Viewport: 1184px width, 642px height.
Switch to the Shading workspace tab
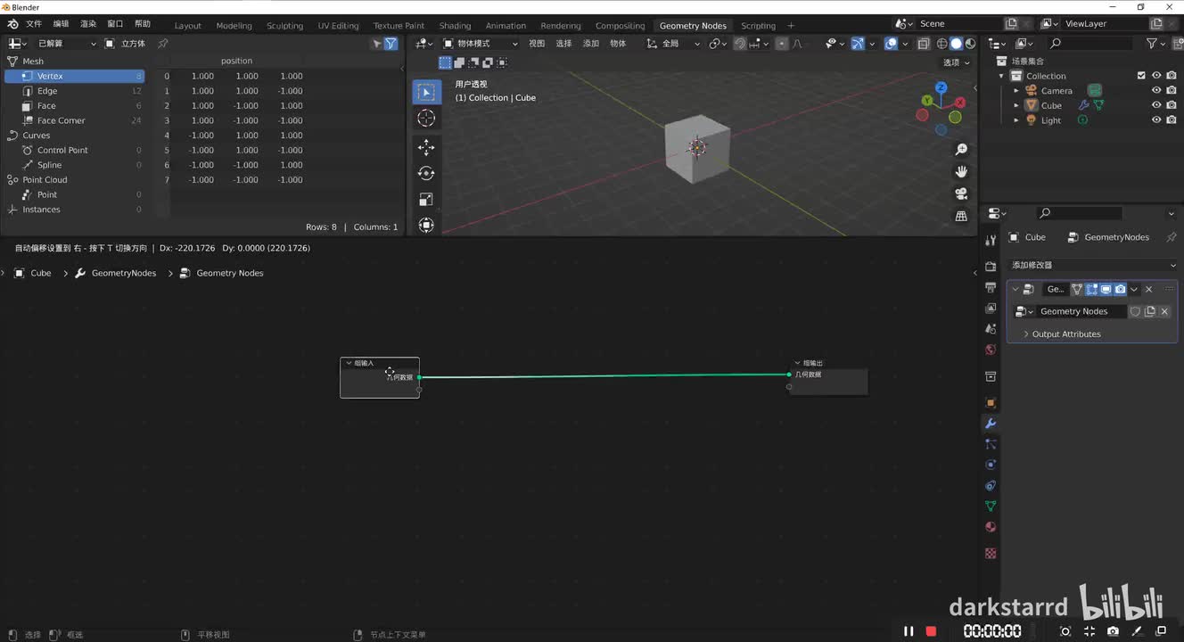click(455, 26)
